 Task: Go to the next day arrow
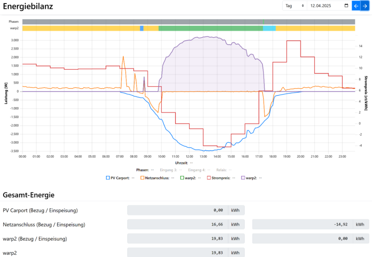tap(365, 6)
